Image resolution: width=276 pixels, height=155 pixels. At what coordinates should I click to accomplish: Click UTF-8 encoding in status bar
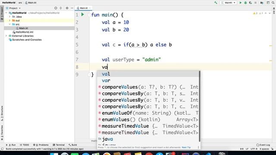(254, 149)
